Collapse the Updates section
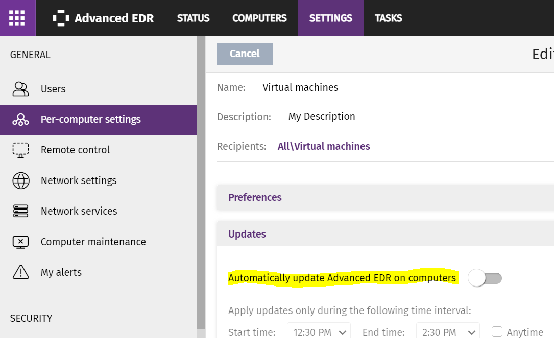 (x=385, y=234)
